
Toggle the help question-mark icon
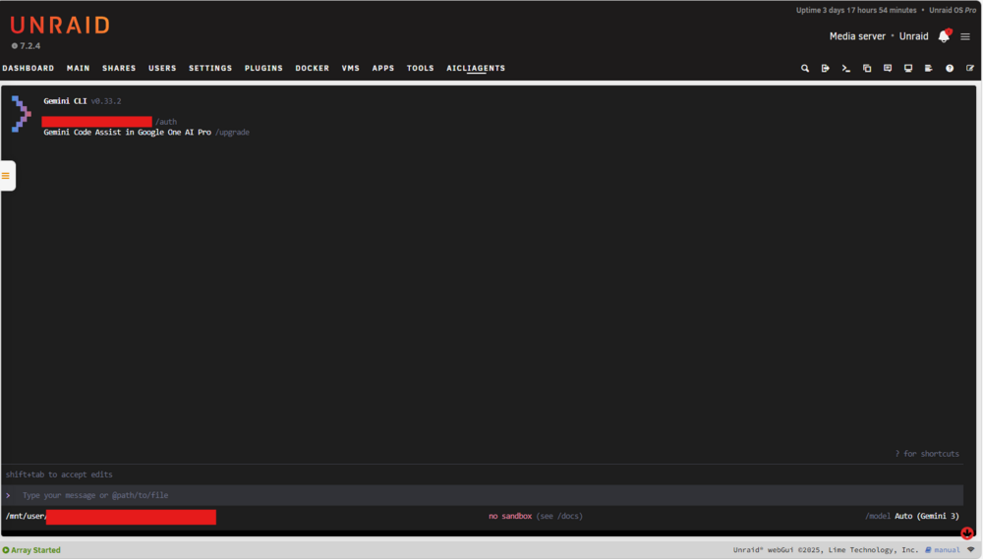pos(950,69)
